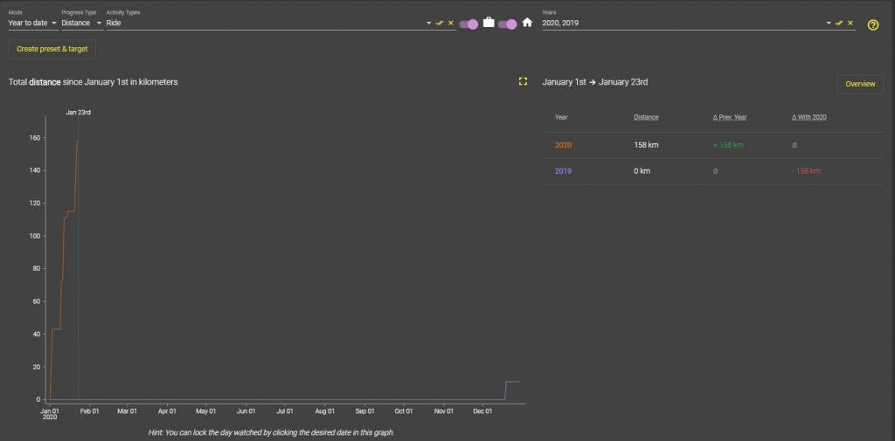Toggle the home trainer rides switch
Image resolution: width=895 pixels, height=441 pixels.
pyautogui.click(x=507, y=24)
